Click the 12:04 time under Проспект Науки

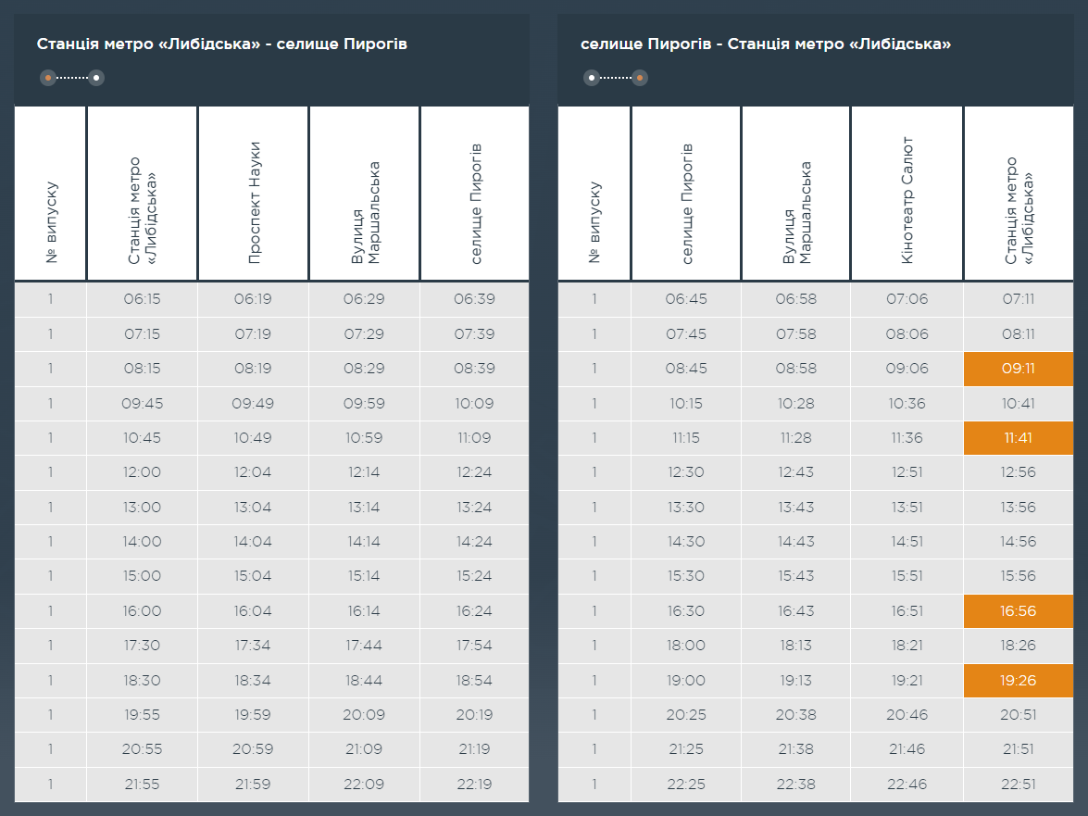[x=253, y=472]
